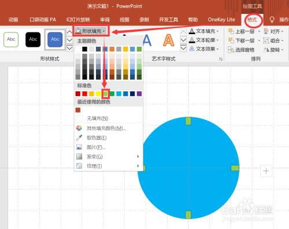
Task: Click the lightbulb tell-me icon
Action: click(x=272, y=20)
